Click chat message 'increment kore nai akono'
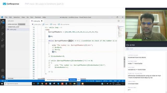The image size is (167, 93). pyautogui.click(x=137, y=57)
